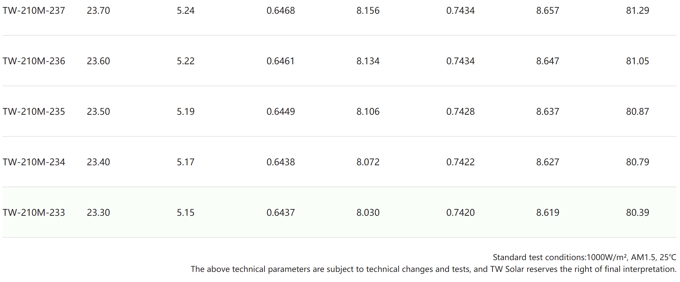Click the Standard test conditions note
Screen dimensions: 680x282
point(585,257)
